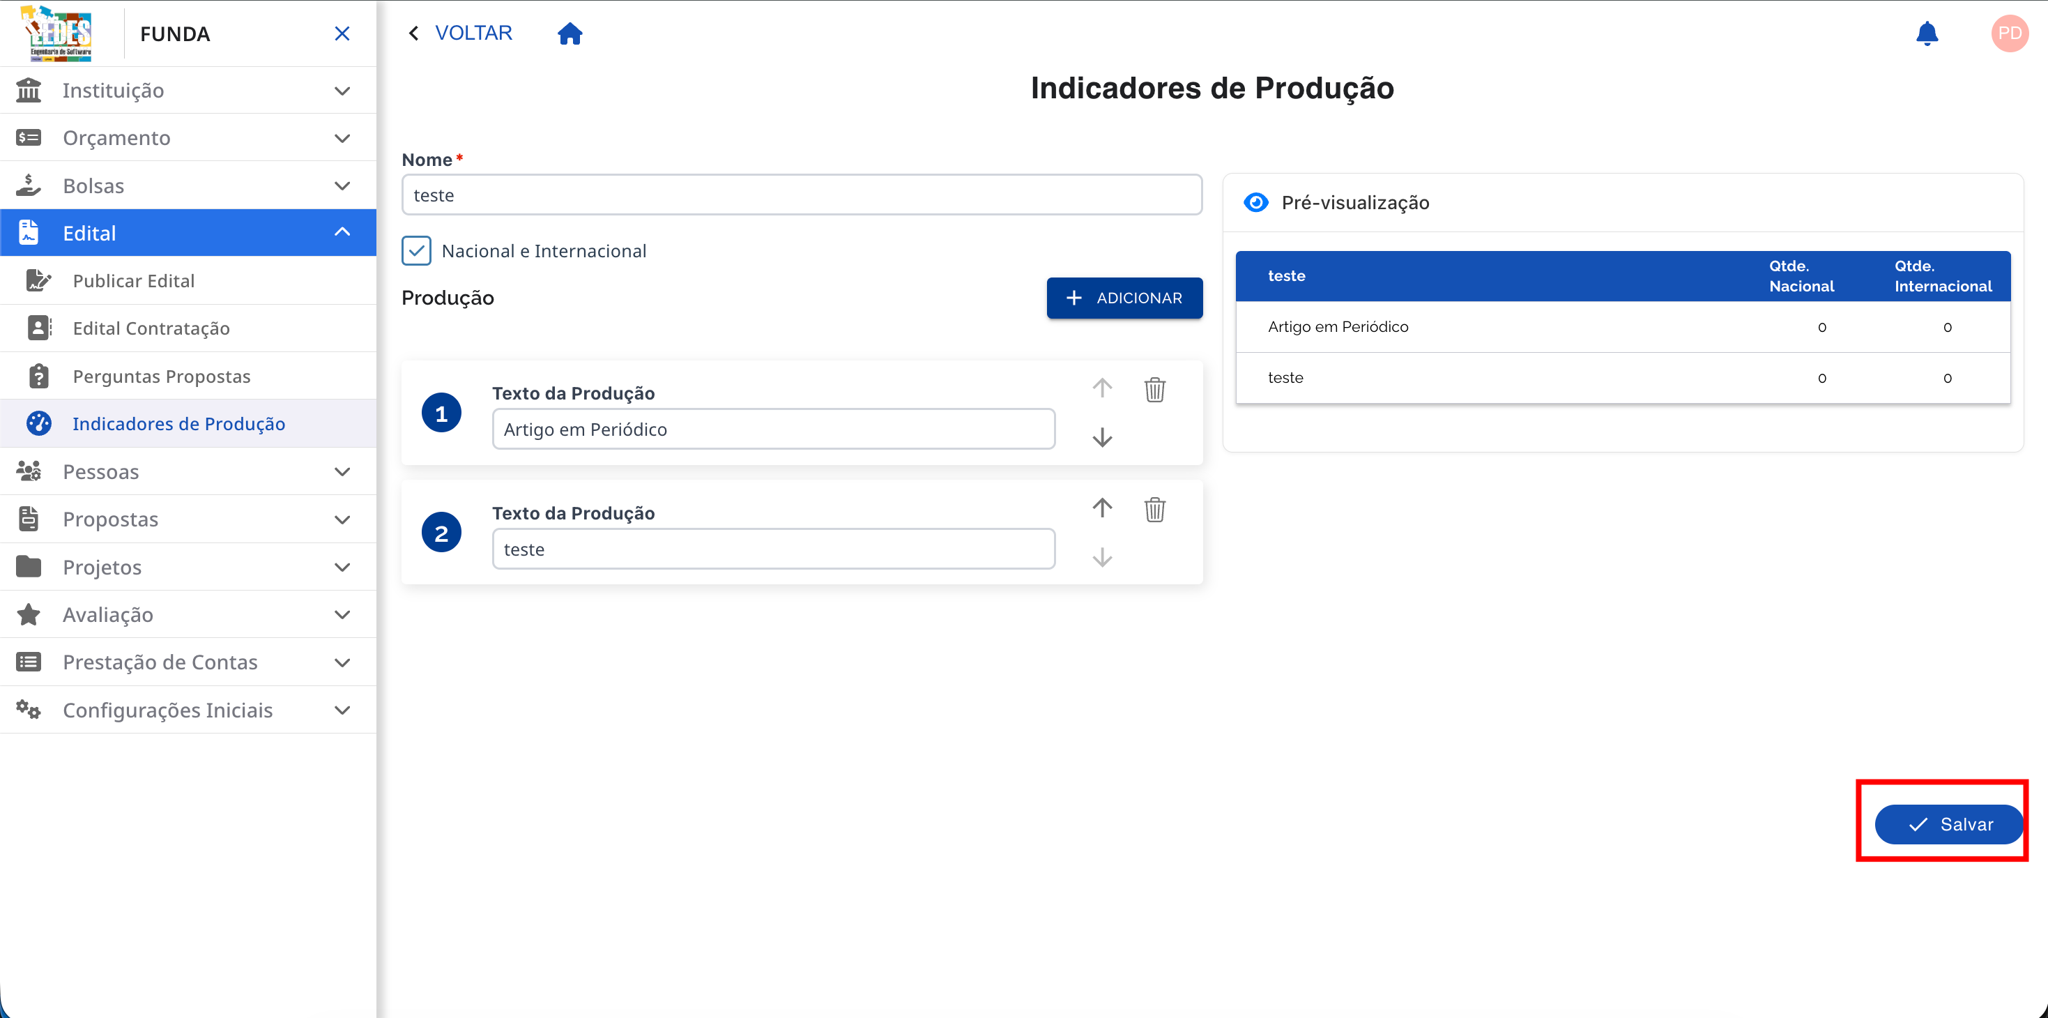Collapse the Edital menu chevron
Image resolution: width=2048 pixels, height=1018 pixels.
pyautogui.click(x=342, y=231)
